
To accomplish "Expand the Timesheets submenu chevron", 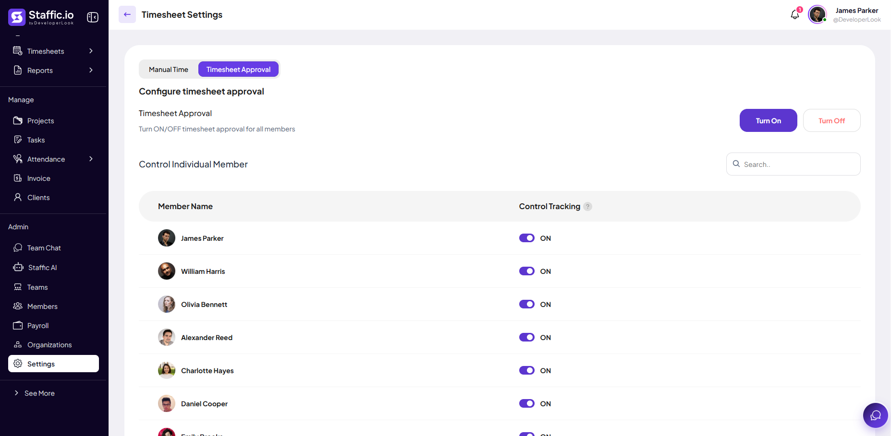I will [91, 51].
